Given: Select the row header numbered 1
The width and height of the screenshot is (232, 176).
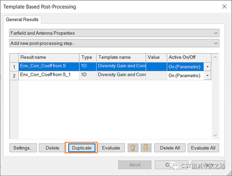Looking at the screenshot, I should point(14,67).
